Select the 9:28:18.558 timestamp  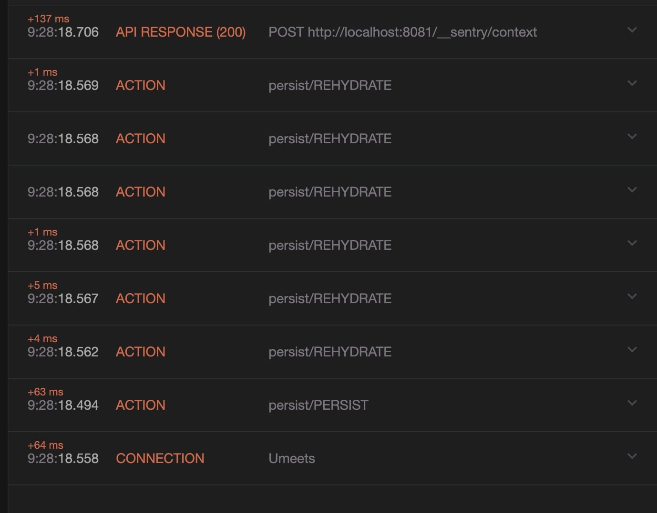63,458
